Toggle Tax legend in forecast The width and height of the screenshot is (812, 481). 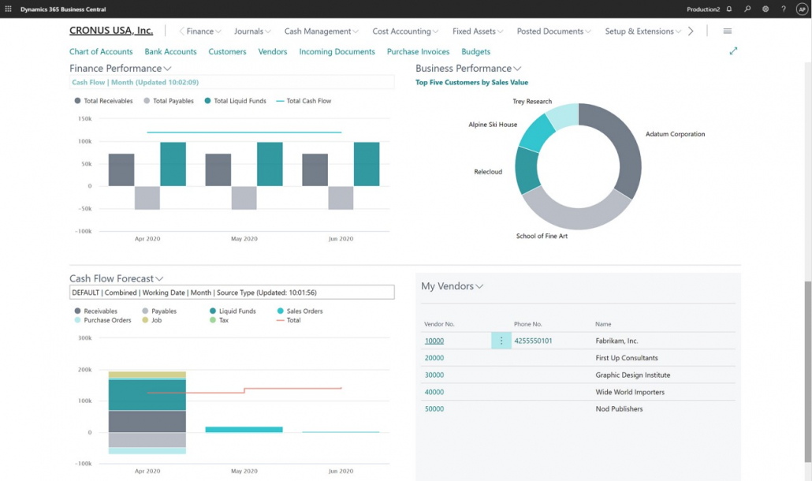pos(219,320)
